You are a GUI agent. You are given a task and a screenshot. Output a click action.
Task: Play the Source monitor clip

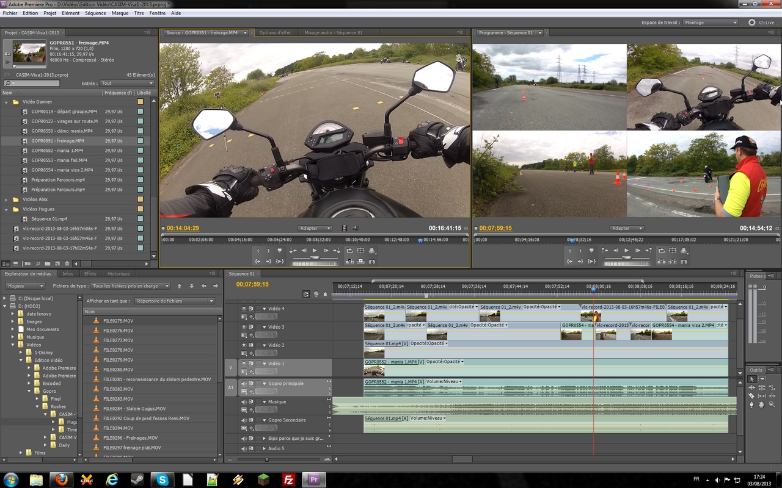(x=315, y=250)
